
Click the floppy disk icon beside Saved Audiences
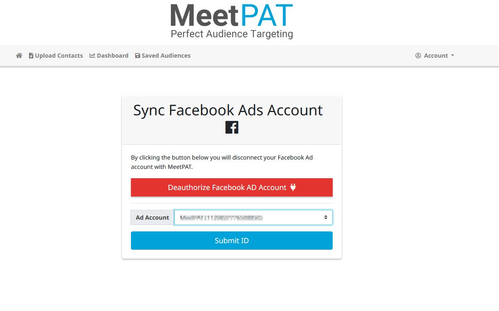pyautogui.click(x=137, y=56)
